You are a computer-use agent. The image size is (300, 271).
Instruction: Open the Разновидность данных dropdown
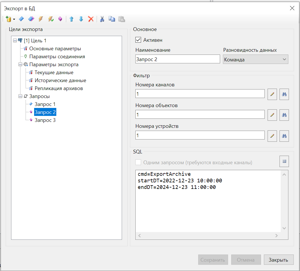tap(255, 59)
